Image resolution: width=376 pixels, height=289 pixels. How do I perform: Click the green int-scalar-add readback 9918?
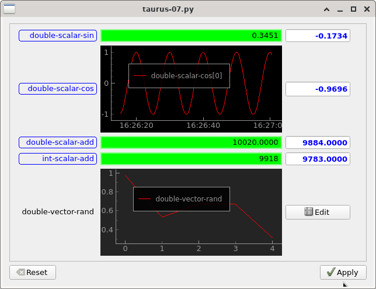(x=191, y=159)
